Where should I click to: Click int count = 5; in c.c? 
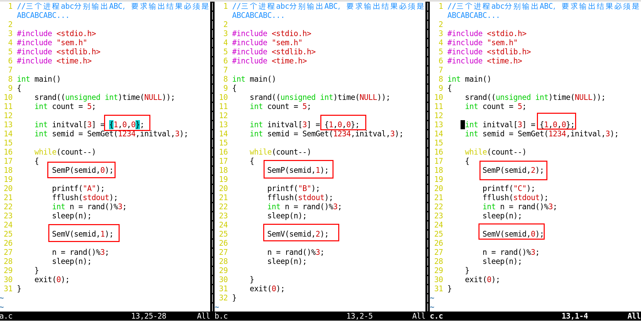(495, 106)
